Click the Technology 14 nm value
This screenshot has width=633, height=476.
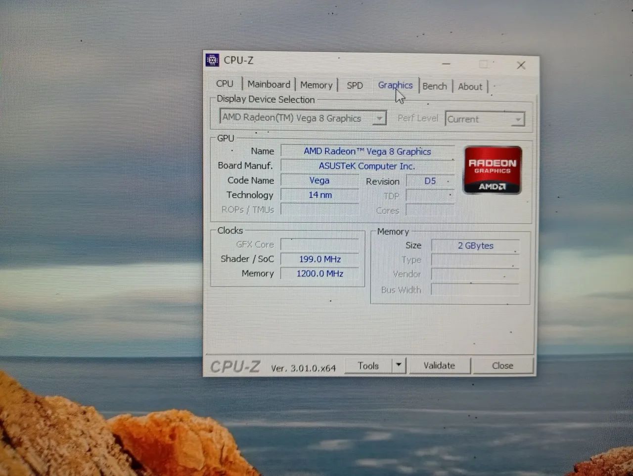pos(319,195)
